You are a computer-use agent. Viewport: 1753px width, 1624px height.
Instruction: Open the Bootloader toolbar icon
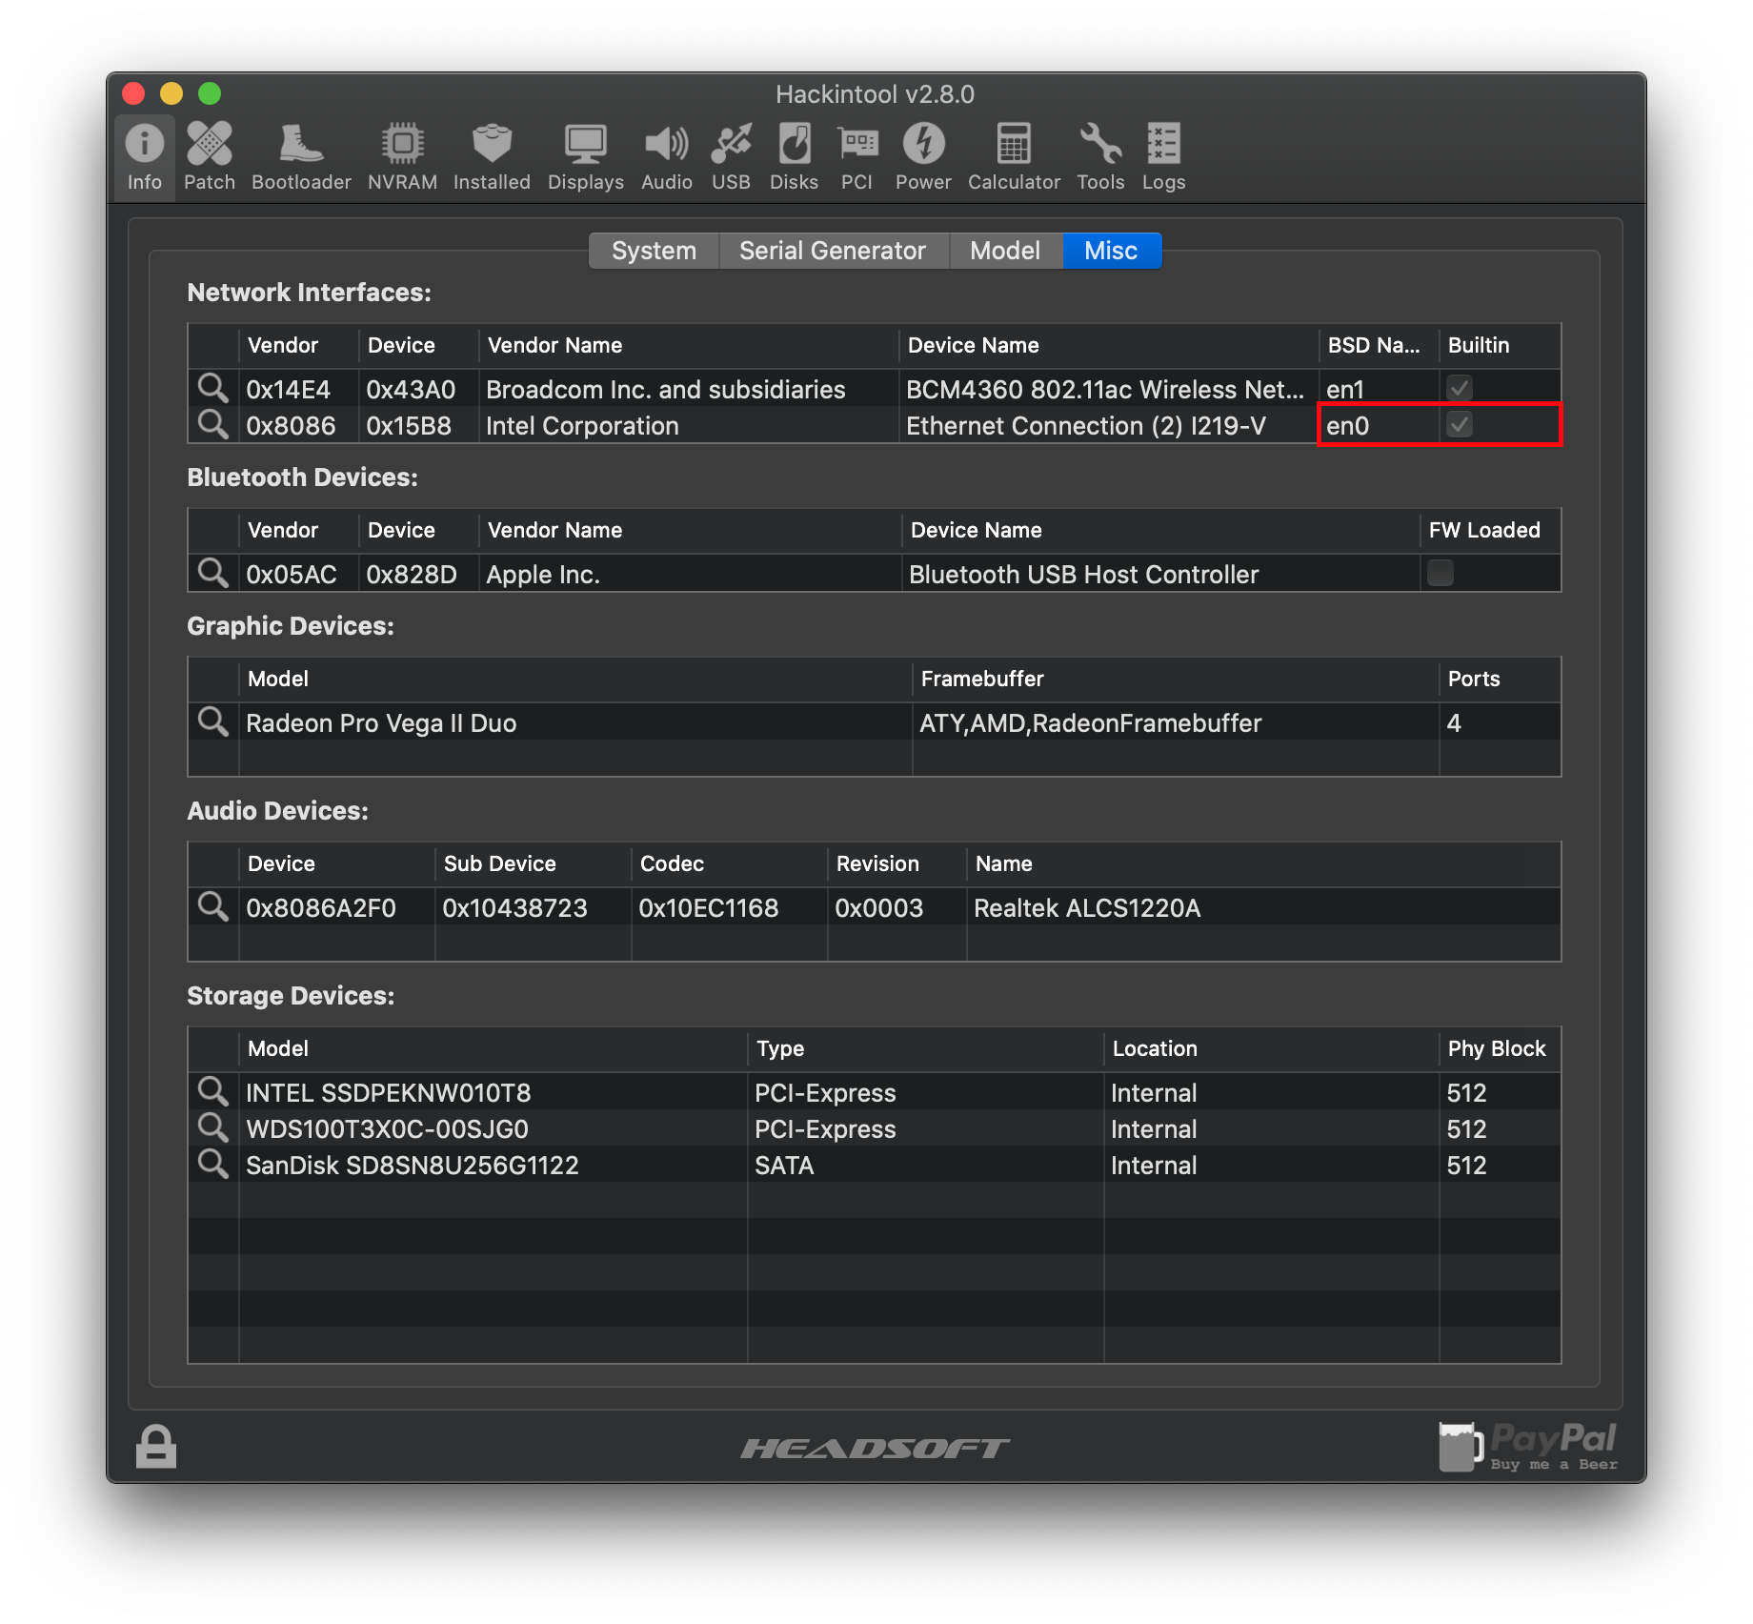click(x=301, y=156)
